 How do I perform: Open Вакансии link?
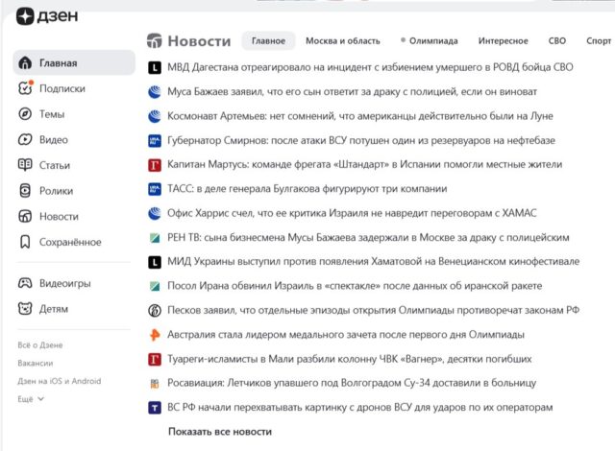click(x=35, y=363)
